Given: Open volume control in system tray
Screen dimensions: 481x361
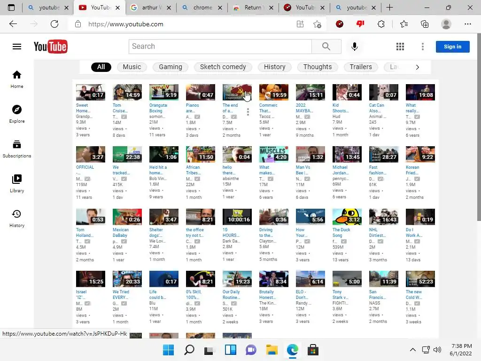Looking at the screenshot, I should 437,350.
